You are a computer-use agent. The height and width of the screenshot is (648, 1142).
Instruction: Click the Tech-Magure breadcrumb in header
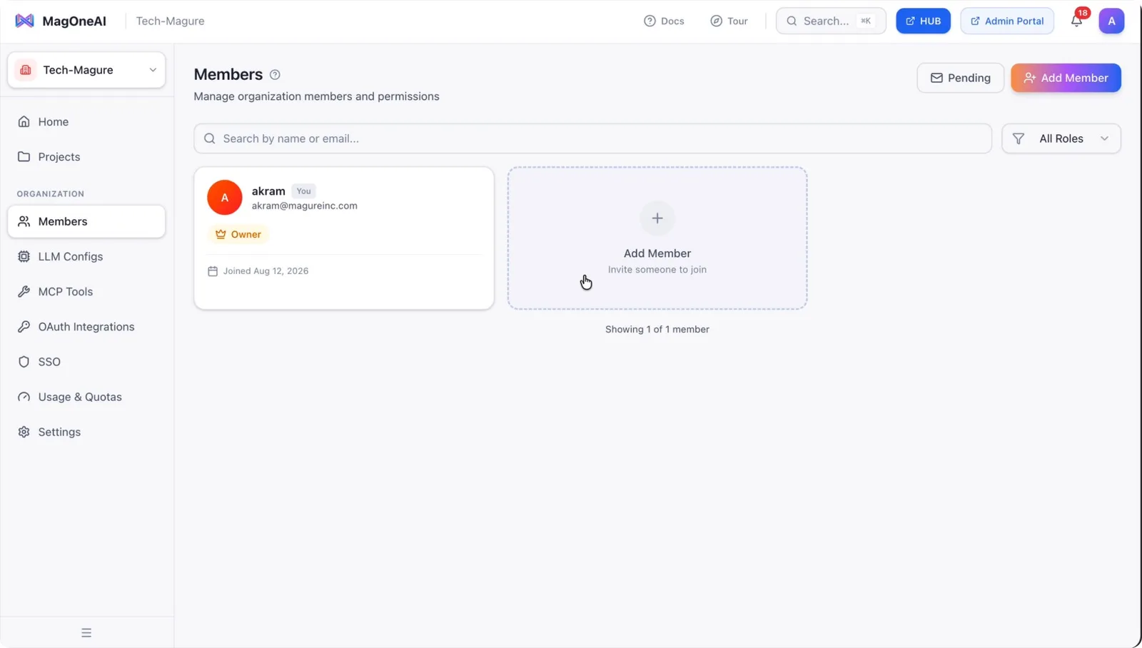pyautogui.click(x=170, y=21)
